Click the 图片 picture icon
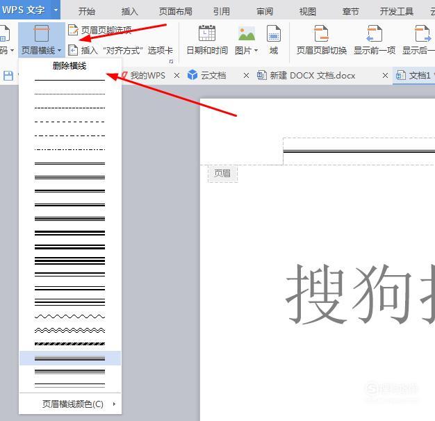The height and width of the screenshot is (421, 435). (x=247, y=34)
